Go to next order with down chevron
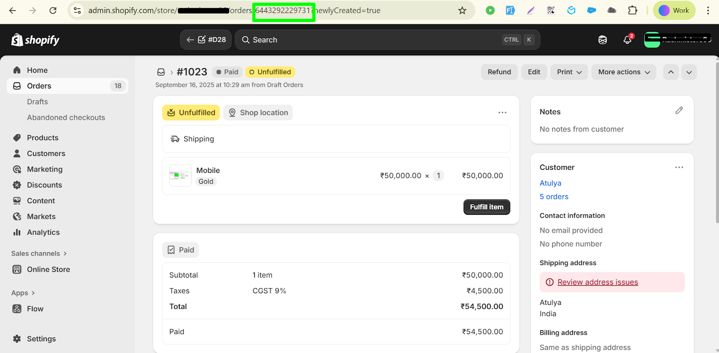Screen dimensions: 719x353 [x=689, y=72]
